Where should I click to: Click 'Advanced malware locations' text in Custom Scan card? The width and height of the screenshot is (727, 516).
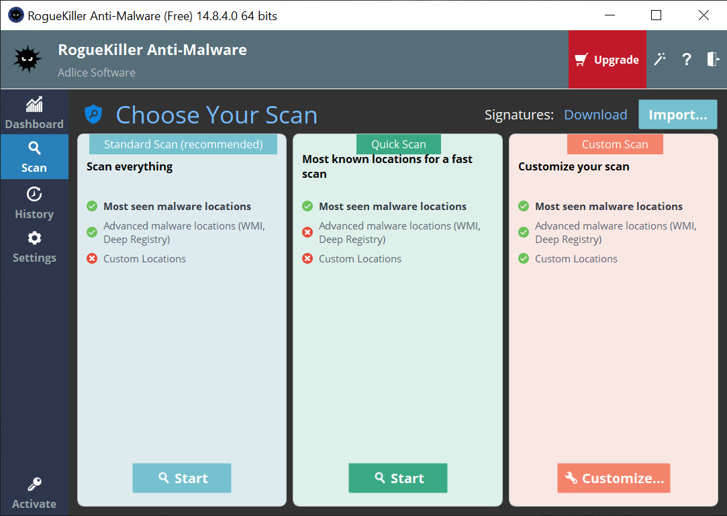616,232
